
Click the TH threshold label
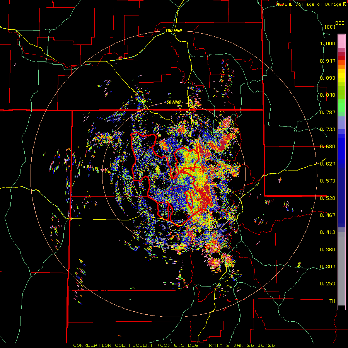pos(332,301)
